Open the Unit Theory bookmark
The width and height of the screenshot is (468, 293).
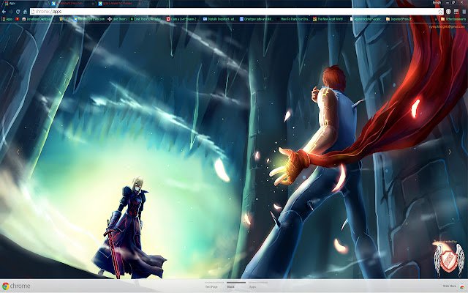(x=117, y=19)
